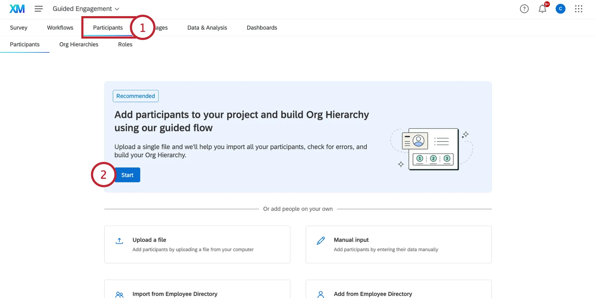Open the Workflows tab

click(x=60, y=28)
